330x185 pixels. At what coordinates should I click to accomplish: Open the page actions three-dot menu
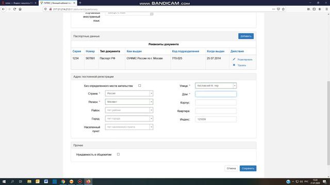tap(273, 9)
